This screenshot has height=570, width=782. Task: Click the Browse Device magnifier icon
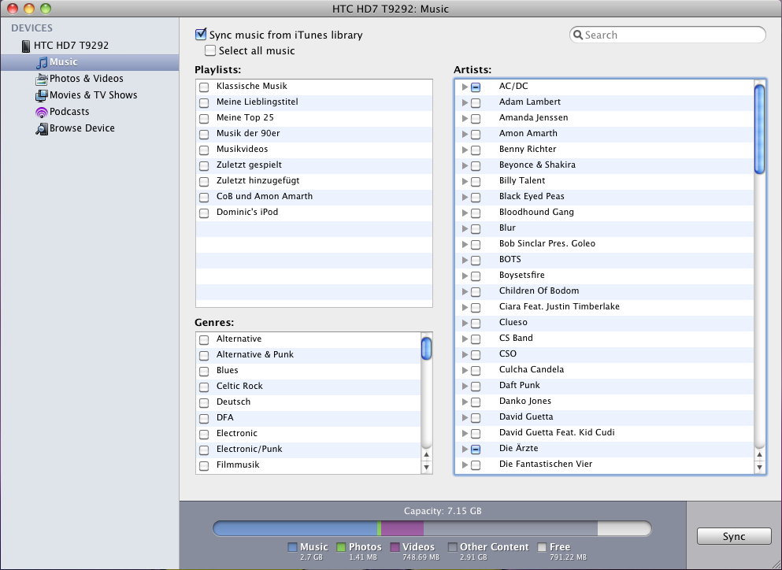(x=42, y=128)
